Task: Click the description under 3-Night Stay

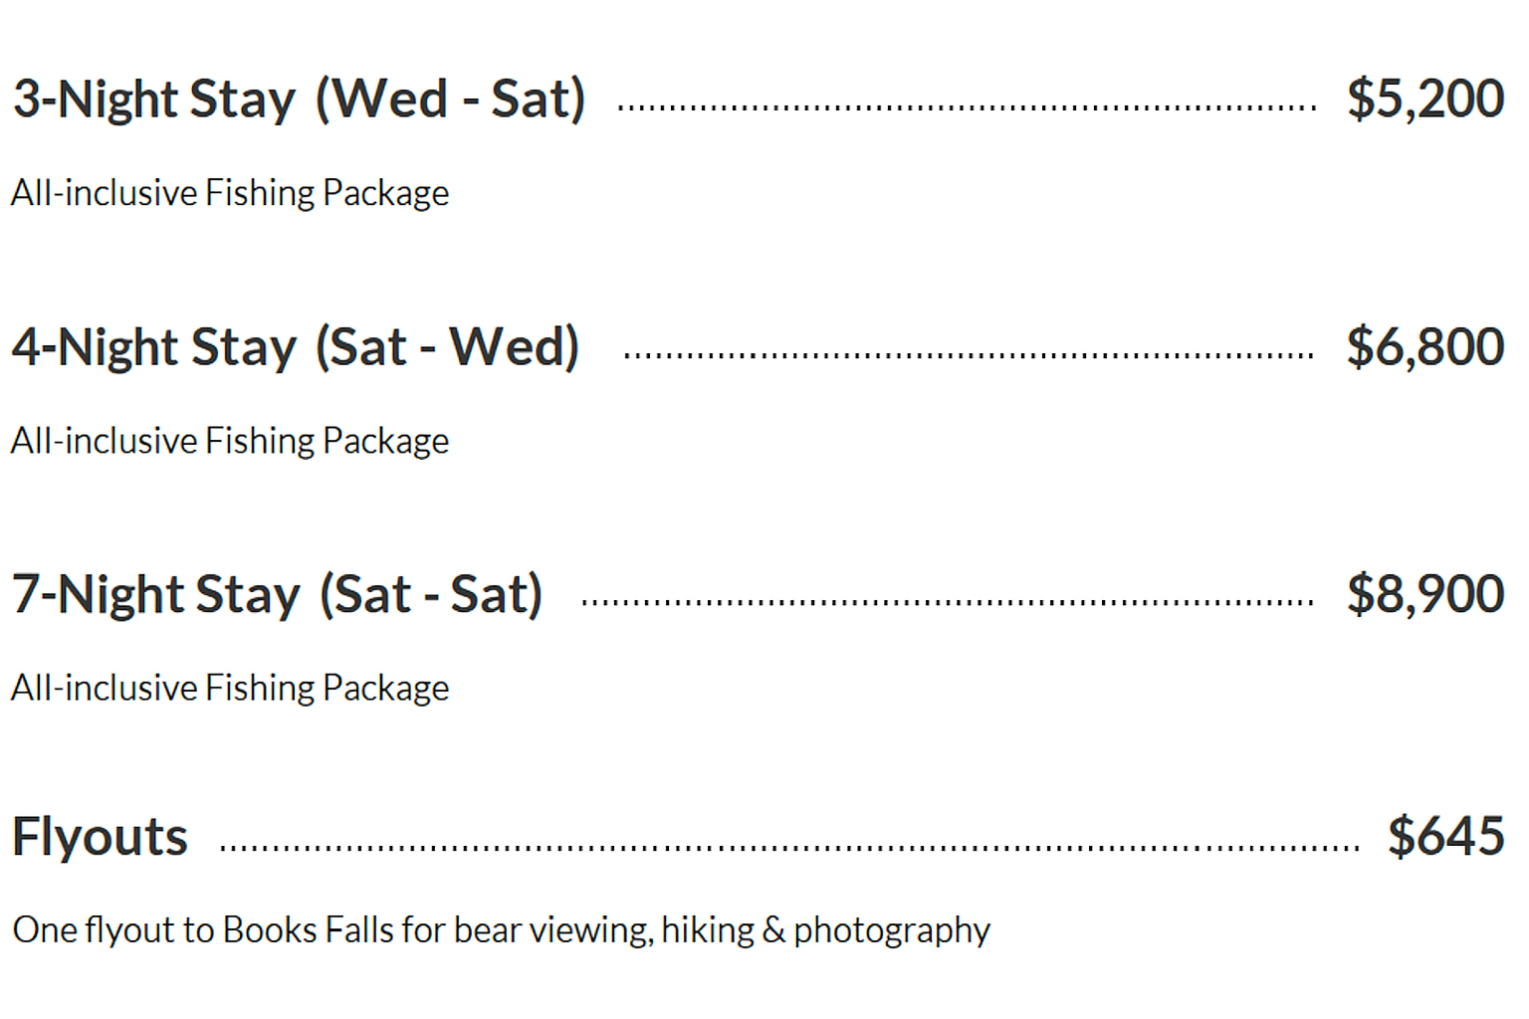Action: coord(230,193)
